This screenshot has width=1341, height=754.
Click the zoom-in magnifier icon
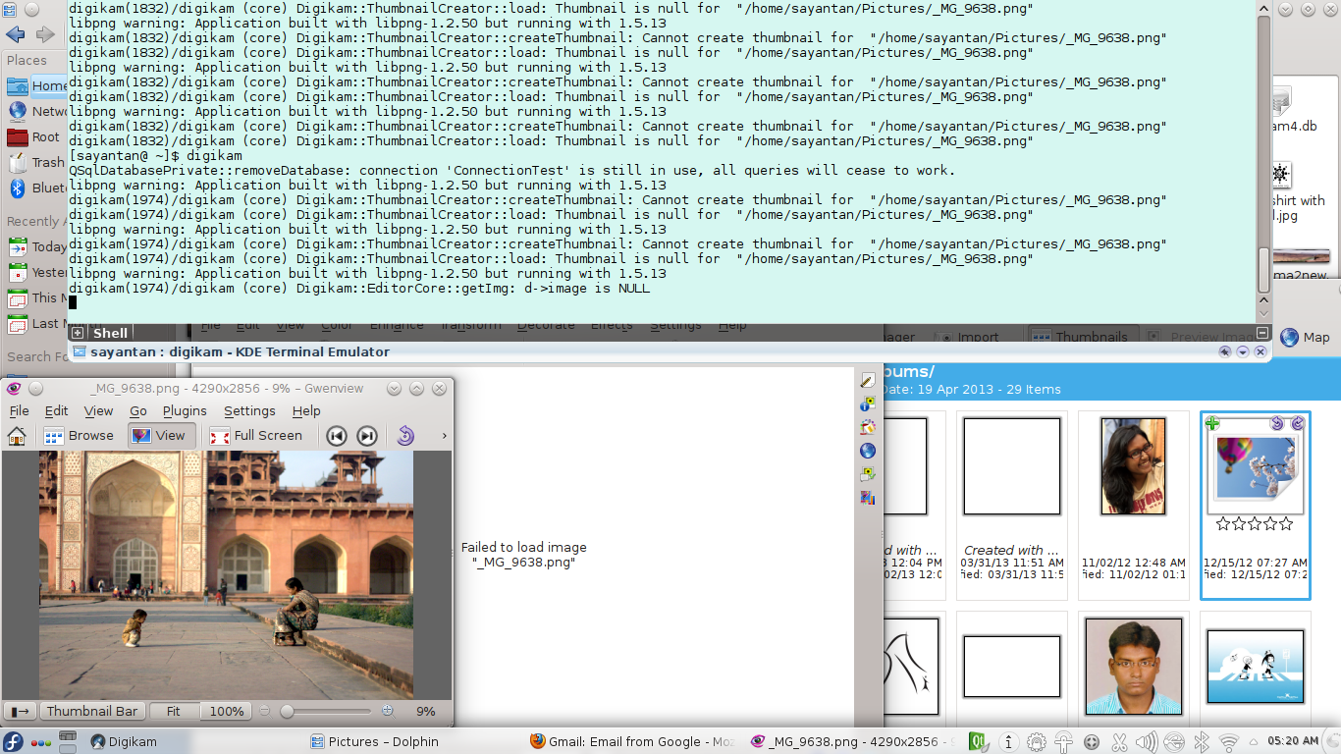387,711
